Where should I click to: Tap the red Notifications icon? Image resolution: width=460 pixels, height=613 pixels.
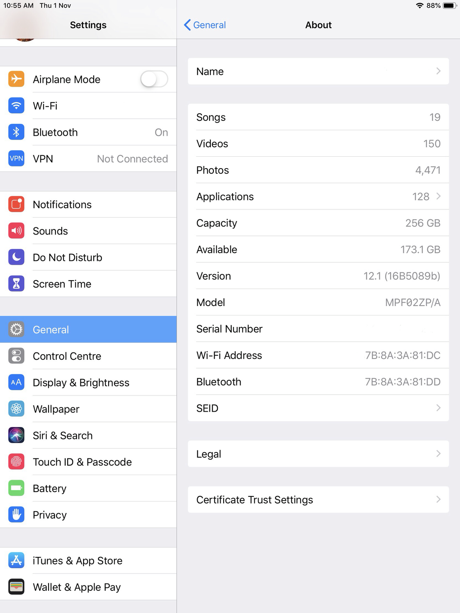[x=16, y=204]
